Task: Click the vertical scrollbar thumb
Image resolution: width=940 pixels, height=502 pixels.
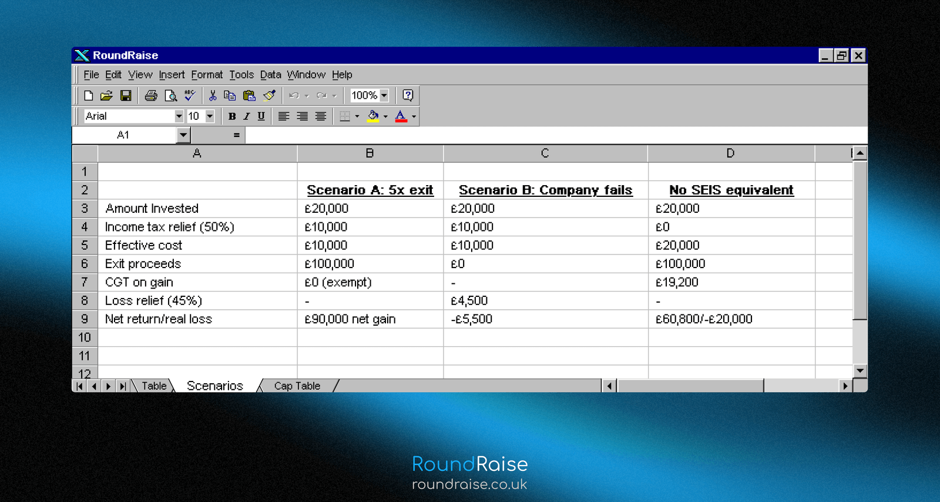Action: tap(860, 240)
